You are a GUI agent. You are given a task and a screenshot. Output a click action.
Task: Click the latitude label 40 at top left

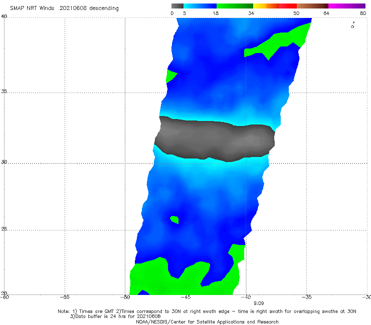[4, 16]
